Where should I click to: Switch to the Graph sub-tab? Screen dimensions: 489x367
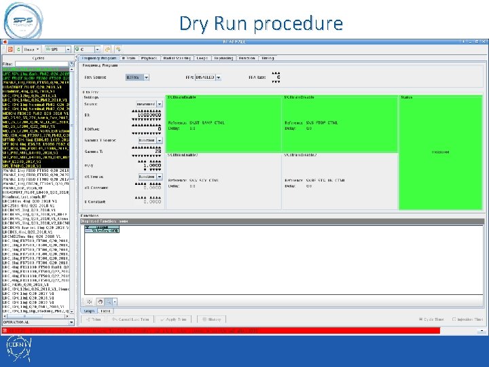point(89,311)
